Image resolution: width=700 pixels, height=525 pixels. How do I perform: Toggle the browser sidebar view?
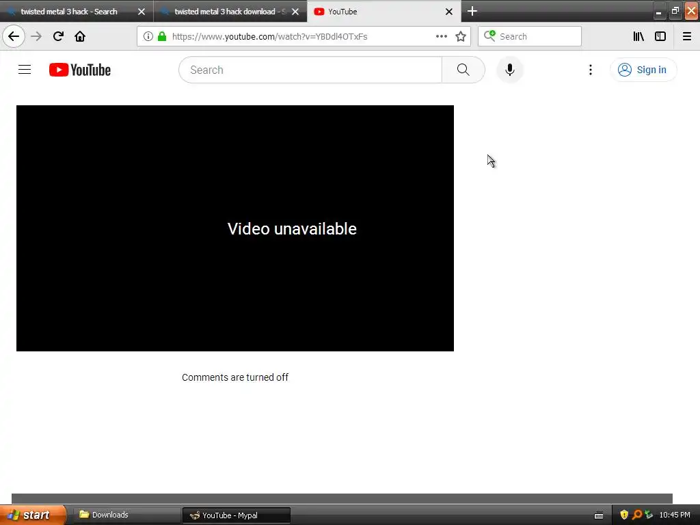pyautogui.click(x=660, y=36)
